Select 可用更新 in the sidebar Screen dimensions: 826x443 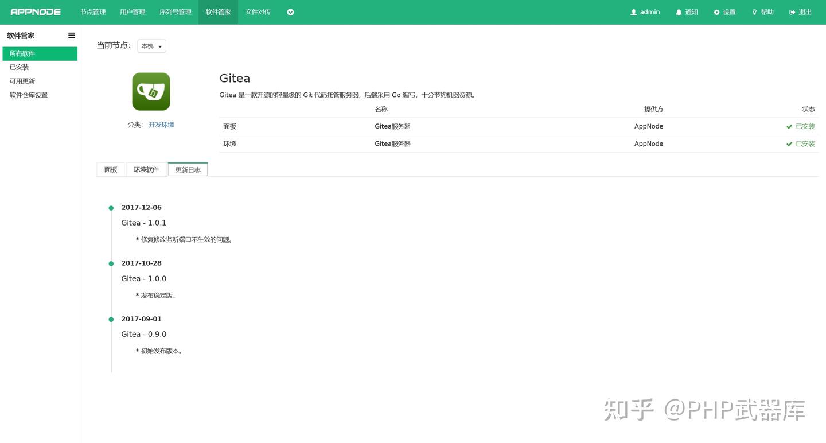pos(22,81)
